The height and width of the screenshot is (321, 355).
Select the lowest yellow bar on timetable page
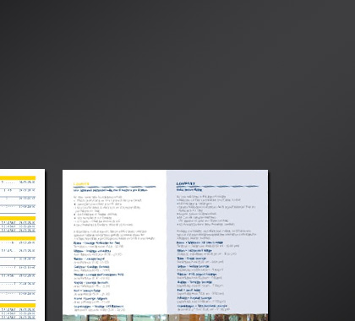[x=18, y=306]
